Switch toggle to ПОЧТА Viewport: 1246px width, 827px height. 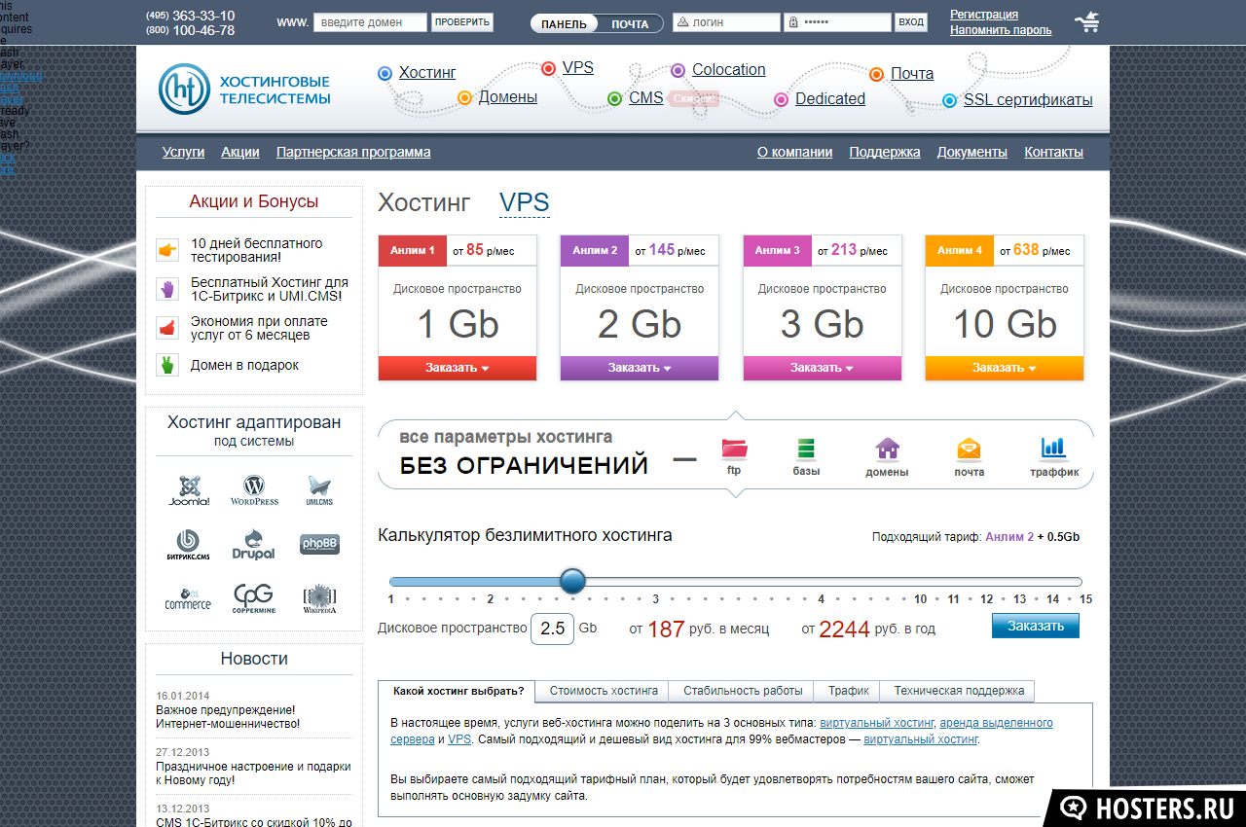pos(630,24)
